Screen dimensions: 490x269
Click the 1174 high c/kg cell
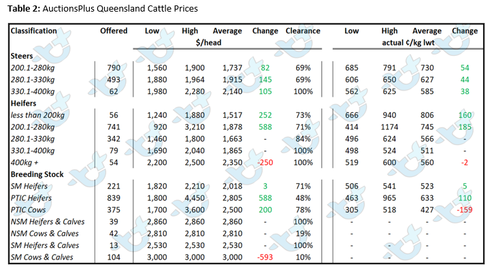[389, 127]
